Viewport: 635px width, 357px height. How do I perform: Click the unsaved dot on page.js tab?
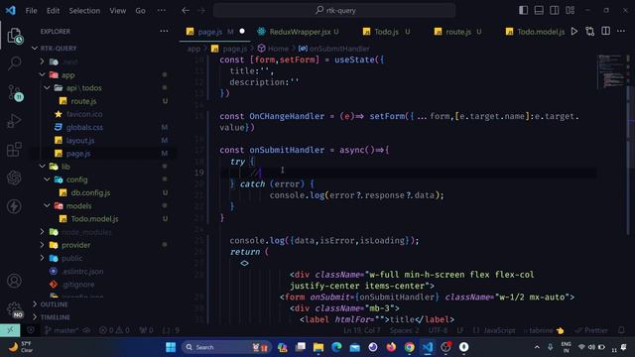[242, 31]
